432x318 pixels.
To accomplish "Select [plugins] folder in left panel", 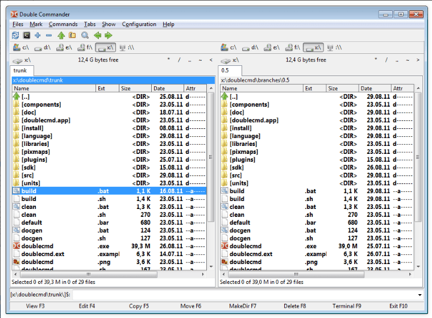I will (x=109, y=160).
